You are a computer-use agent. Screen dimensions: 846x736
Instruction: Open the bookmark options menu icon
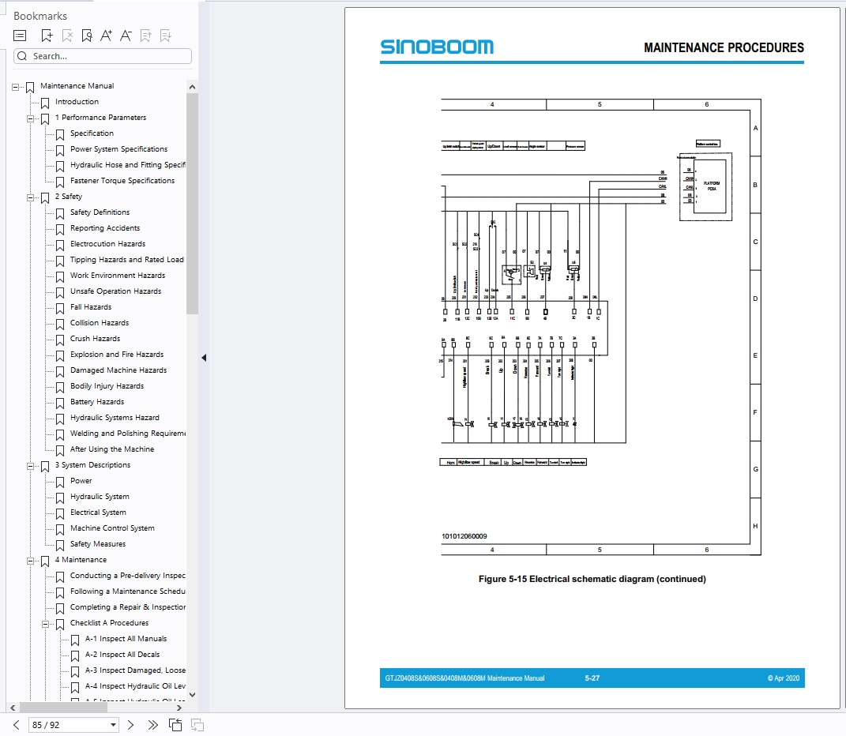[18, 36]
